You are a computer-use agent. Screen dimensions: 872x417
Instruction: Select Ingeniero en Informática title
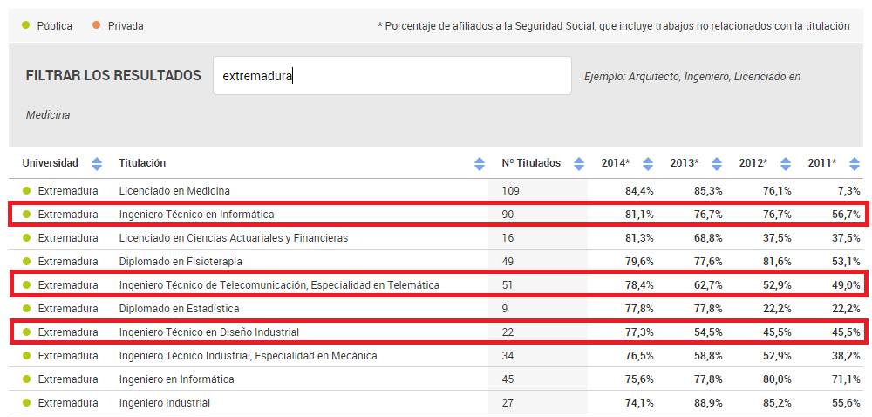point(176,379)
